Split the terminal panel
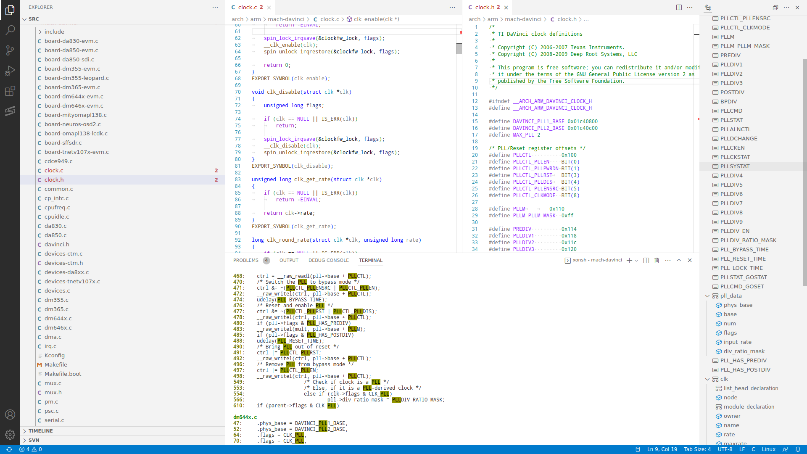Viewport: 807px width, 454px height. point(646,260)
